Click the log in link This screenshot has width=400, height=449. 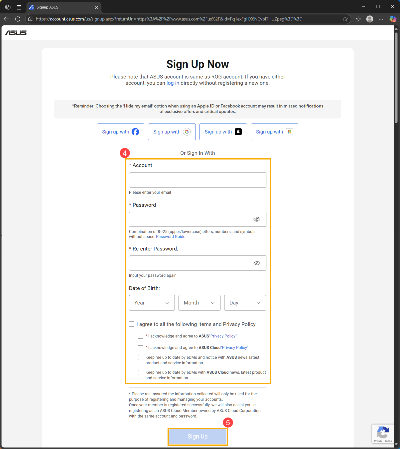(173, 83)
